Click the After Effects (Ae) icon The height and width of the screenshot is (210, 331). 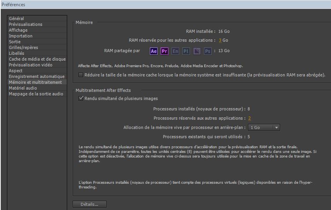coord(154,51)
